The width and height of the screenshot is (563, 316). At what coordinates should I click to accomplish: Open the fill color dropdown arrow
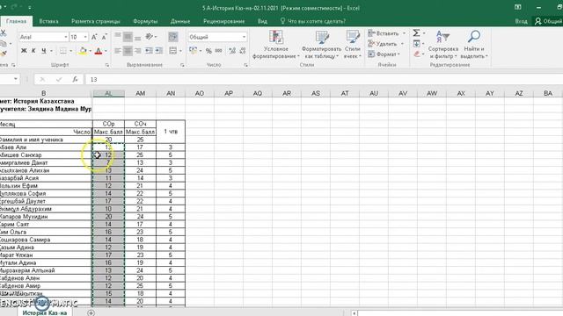click(x=90, y=51)
